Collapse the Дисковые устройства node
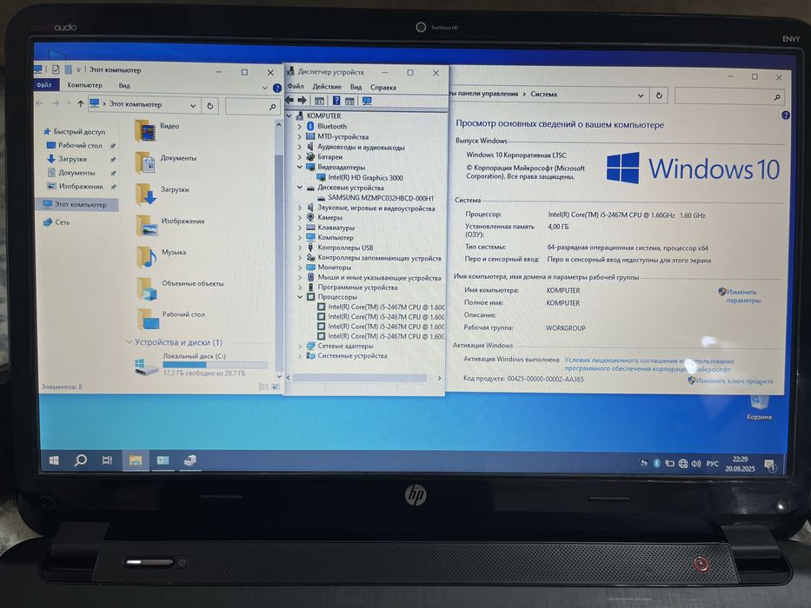 (300, 188)
